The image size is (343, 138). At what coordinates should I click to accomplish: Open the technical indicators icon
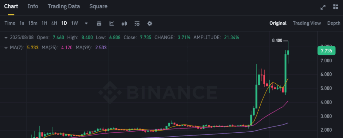tap(112, 23)
